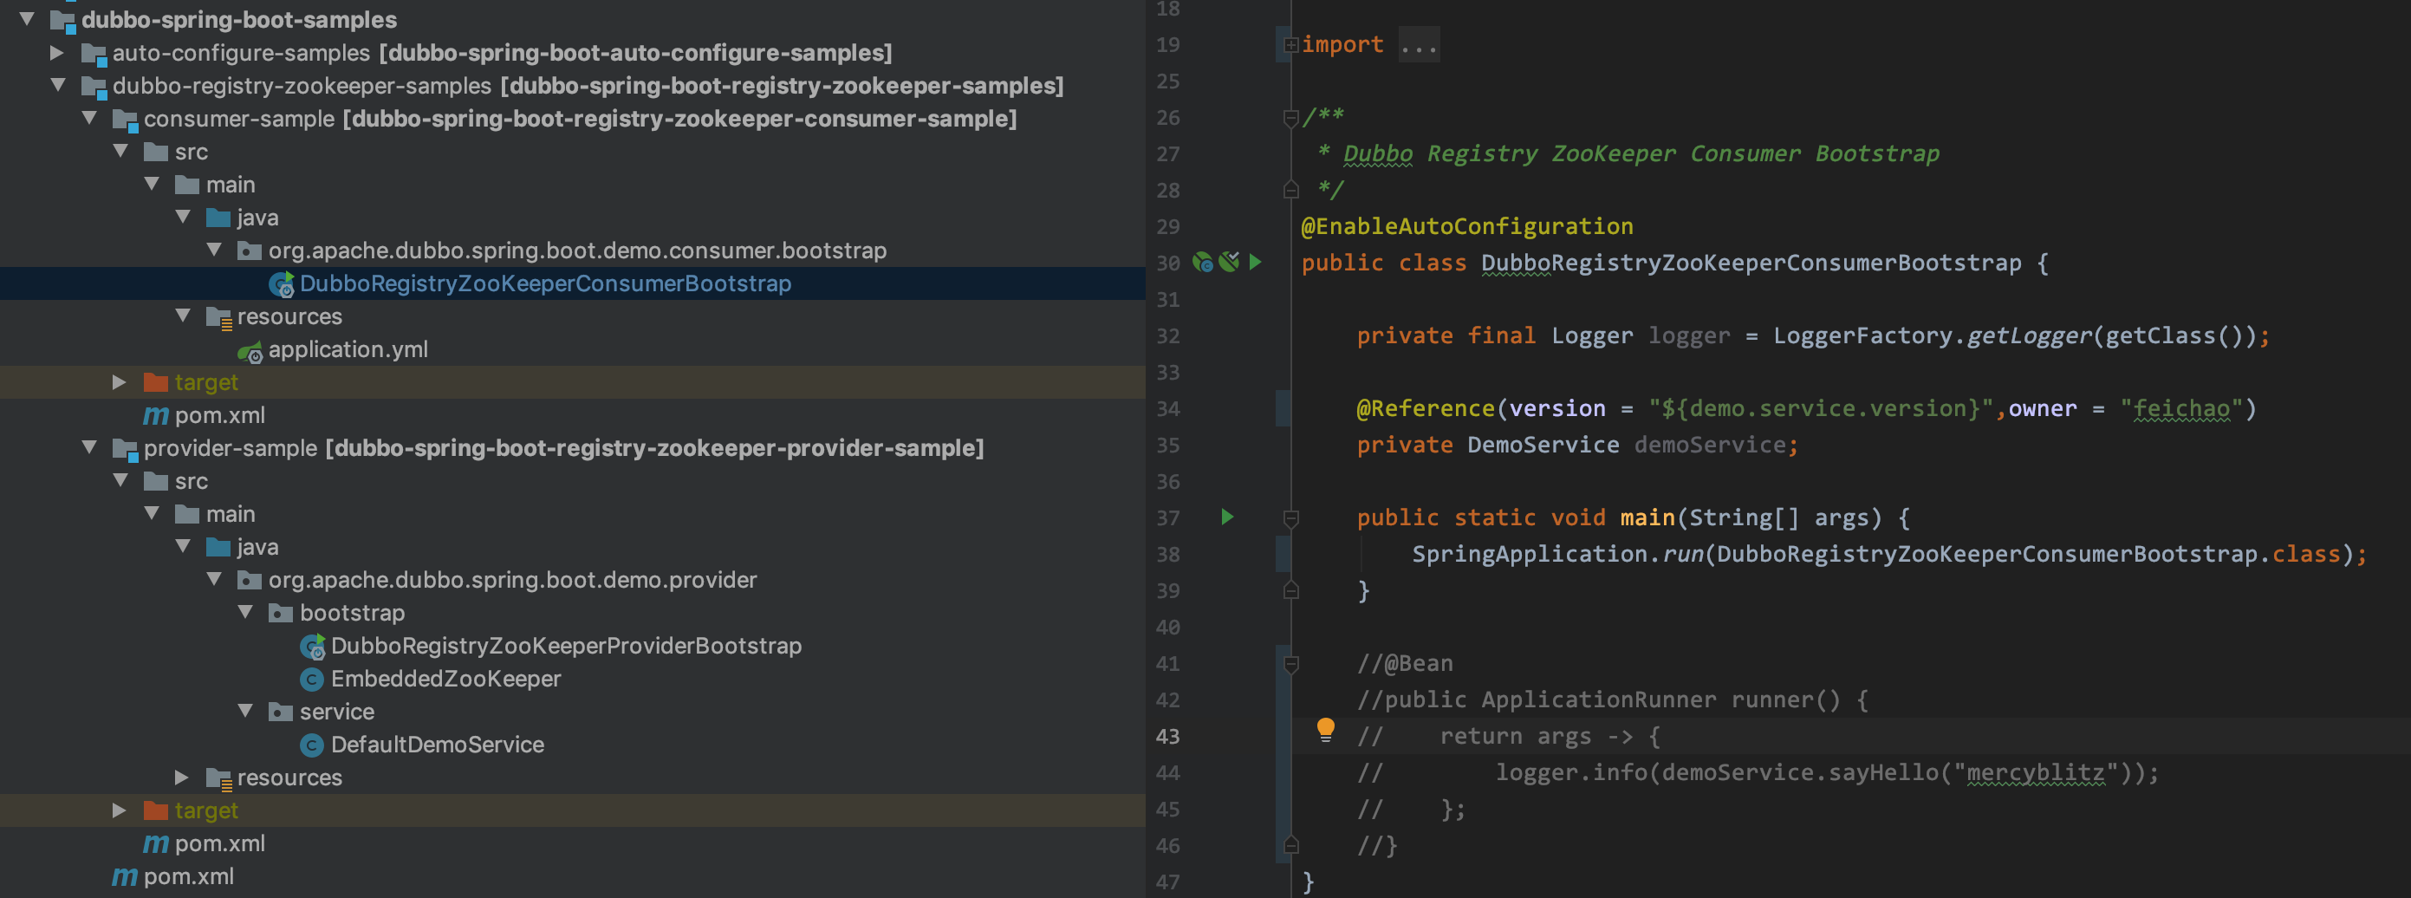
Task: Collapse the consumer.bootstrap package arrow
Action: (x=214, y=250)
